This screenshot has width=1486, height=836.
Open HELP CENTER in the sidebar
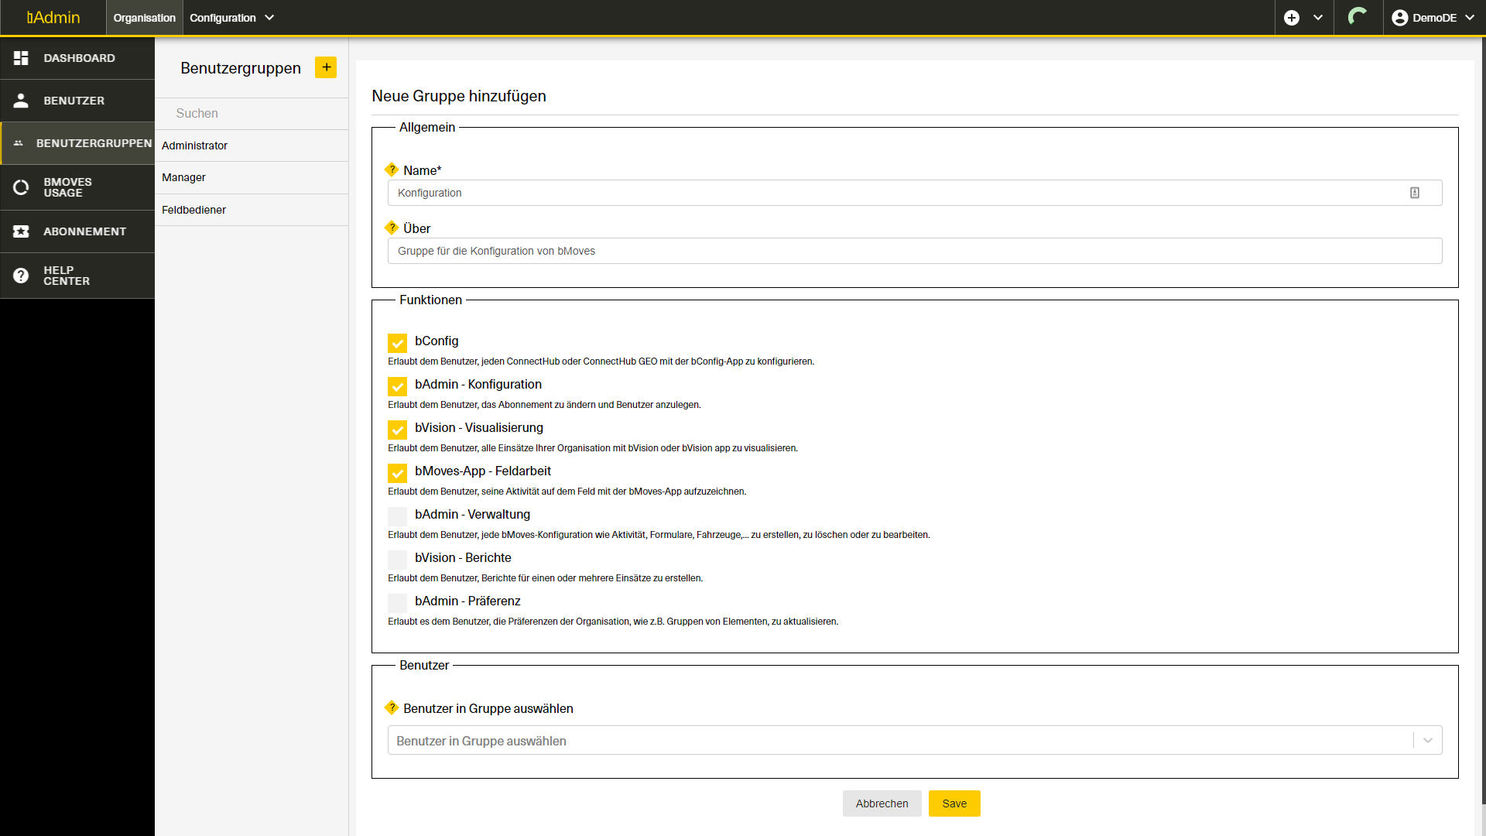77,276
